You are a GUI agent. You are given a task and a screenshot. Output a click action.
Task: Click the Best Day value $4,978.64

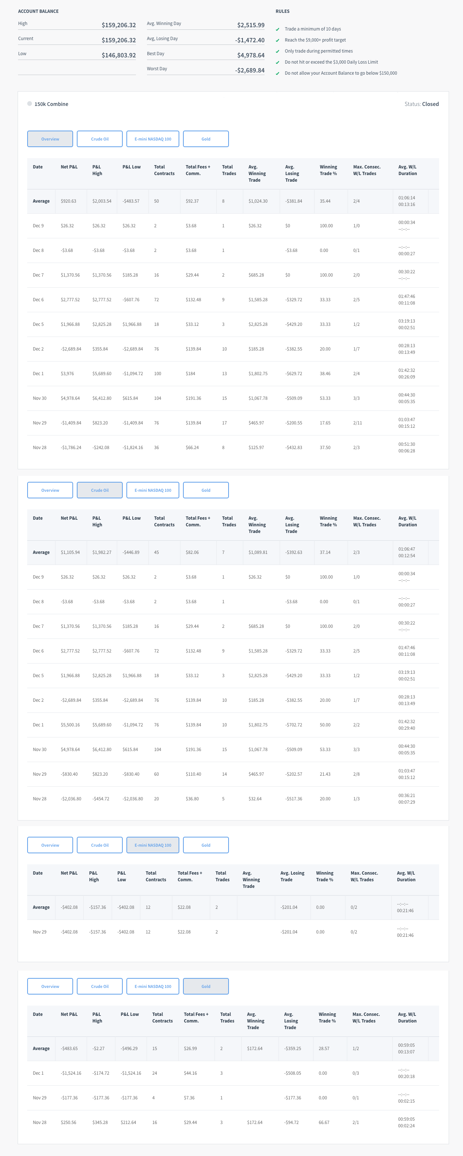pos(251,55)
